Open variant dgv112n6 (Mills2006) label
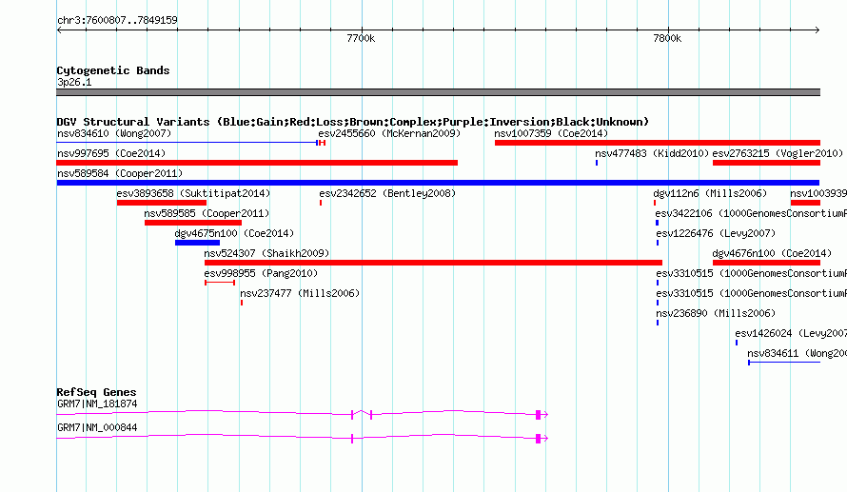 pyautogui.click(x=710, y=193)
